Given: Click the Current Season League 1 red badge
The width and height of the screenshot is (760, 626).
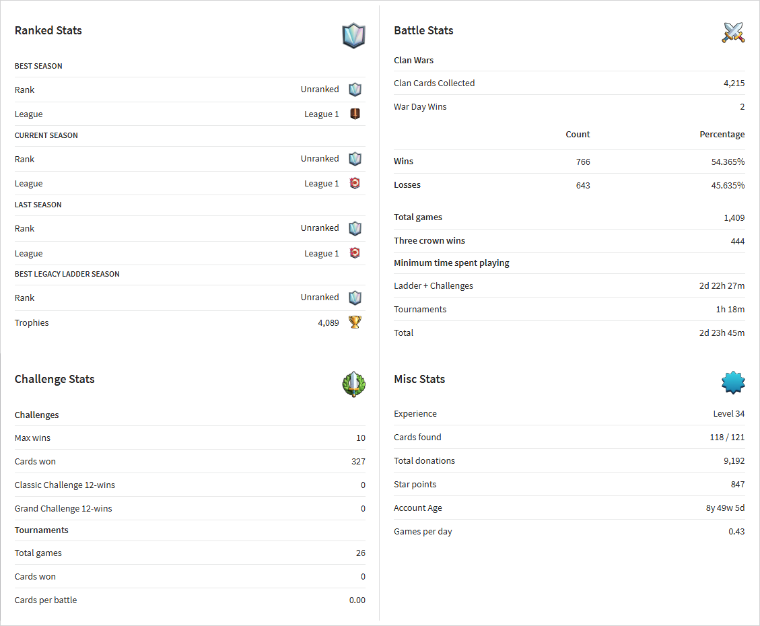Looking at the screenshot, I should [x=355, y=183].
